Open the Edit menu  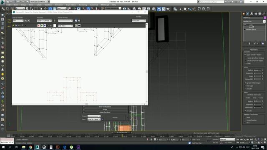9,5
